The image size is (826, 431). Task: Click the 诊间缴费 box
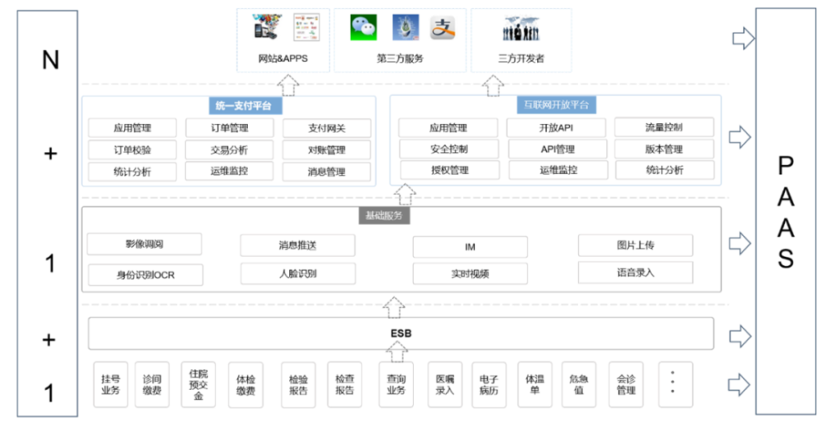pyautogui.click(x=152, y=385)
